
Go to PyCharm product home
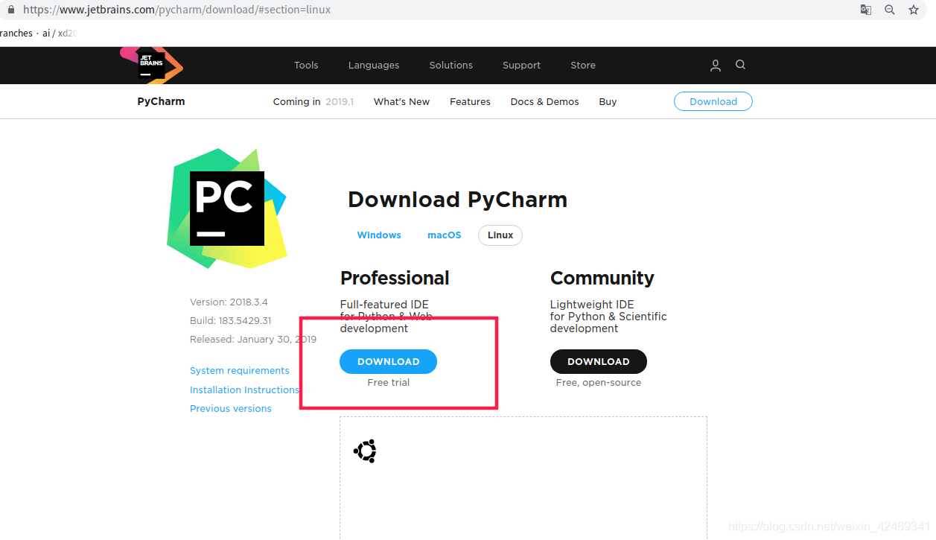(x=161, y=101)
